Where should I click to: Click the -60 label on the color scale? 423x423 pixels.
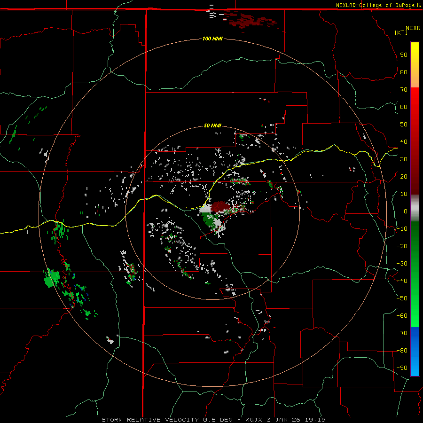pos(402,316)
